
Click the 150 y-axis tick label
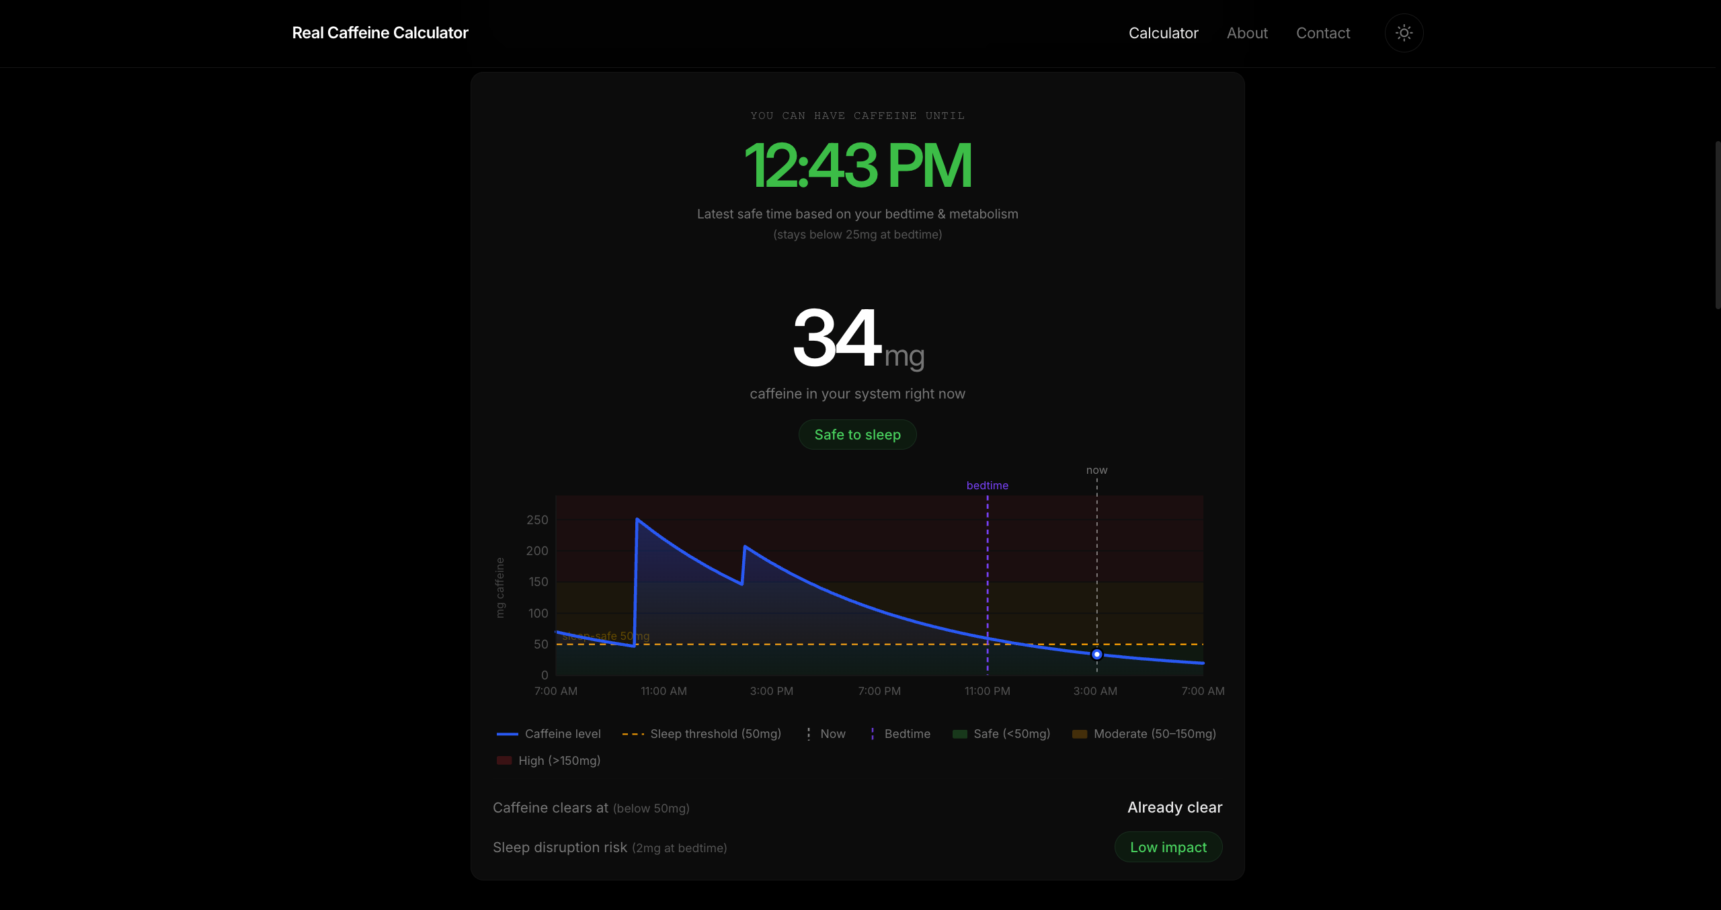point(538,581)
